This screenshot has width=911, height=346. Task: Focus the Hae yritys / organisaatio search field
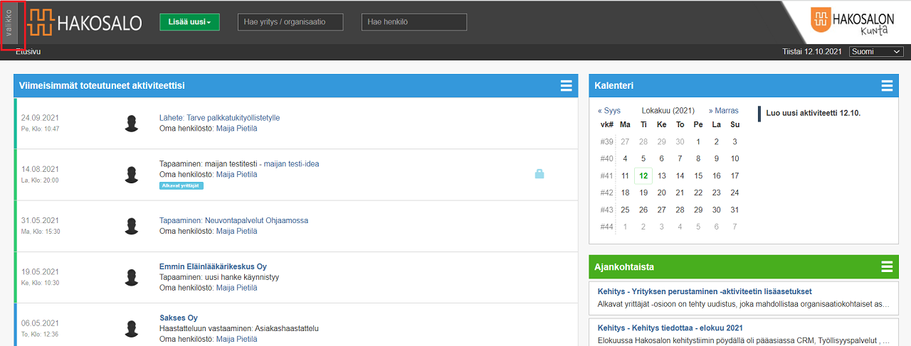coord(290,22)
